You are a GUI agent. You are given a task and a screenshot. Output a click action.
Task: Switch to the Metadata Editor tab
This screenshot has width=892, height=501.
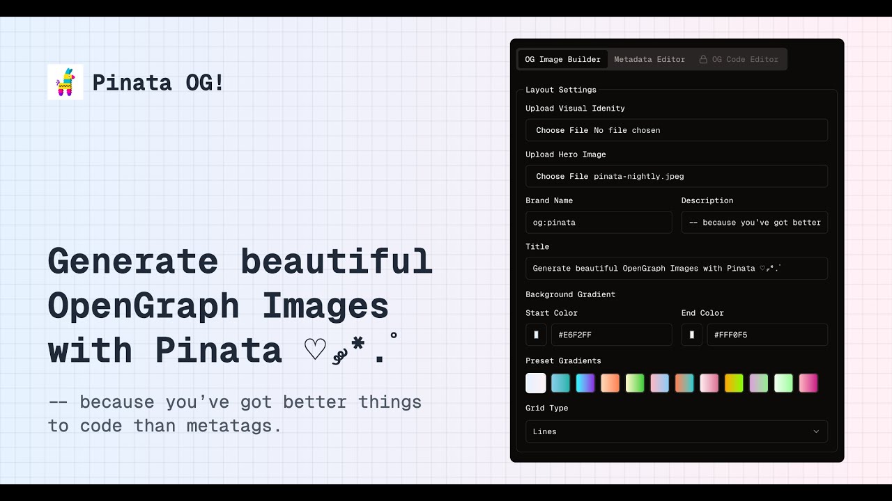(649, 59)
